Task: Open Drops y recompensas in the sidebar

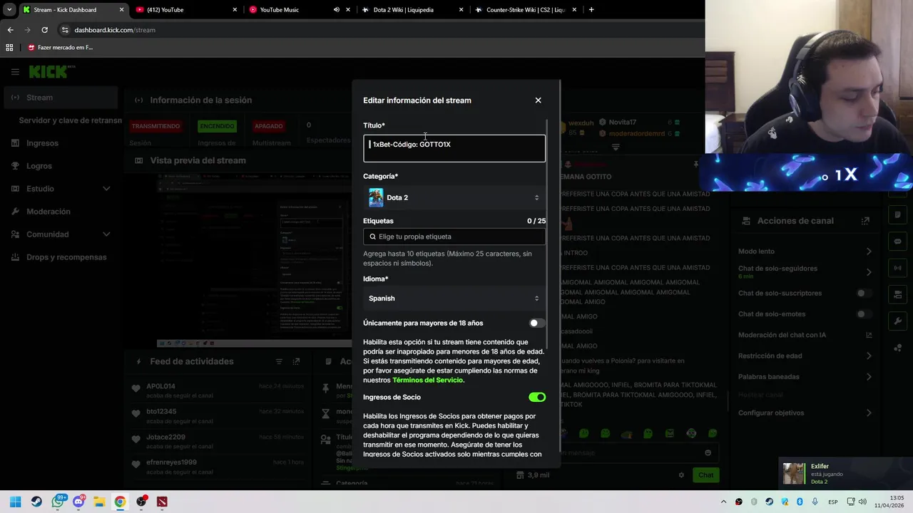Action: 61,257
